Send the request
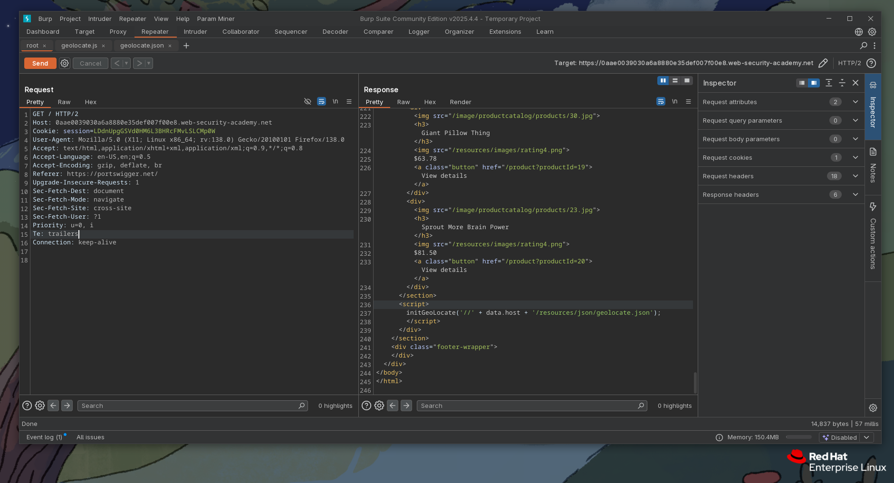Screen dimensions: 894x483 (x=40, y=63)
